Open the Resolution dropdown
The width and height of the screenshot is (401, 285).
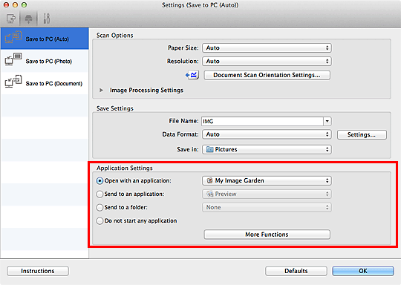pos(267,61)
